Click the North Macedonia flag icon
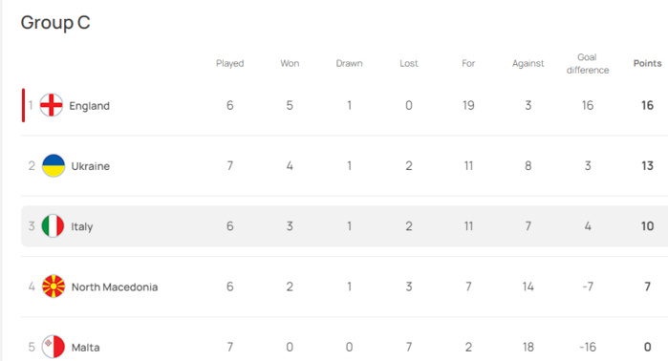The height and width of the screenshot is (361, 668). pyautogui.click(x=54, y=287)
